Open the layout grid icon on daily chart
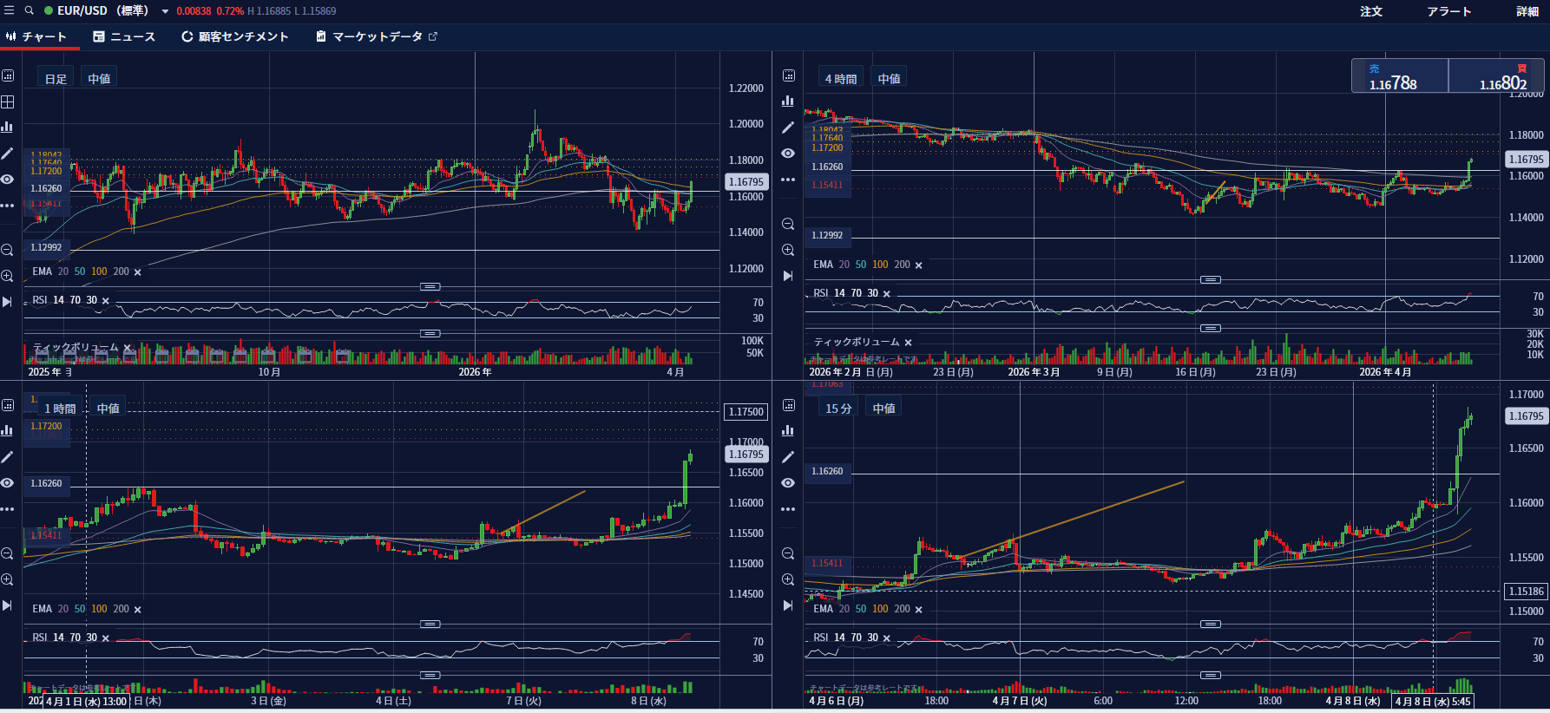Viewport: 1550px width, 713px height. pos(8,101)
